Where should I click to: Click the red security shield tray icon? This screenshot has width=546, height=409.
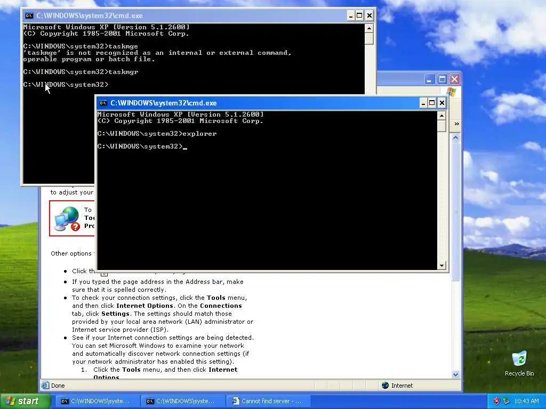[x=496, y=401]
